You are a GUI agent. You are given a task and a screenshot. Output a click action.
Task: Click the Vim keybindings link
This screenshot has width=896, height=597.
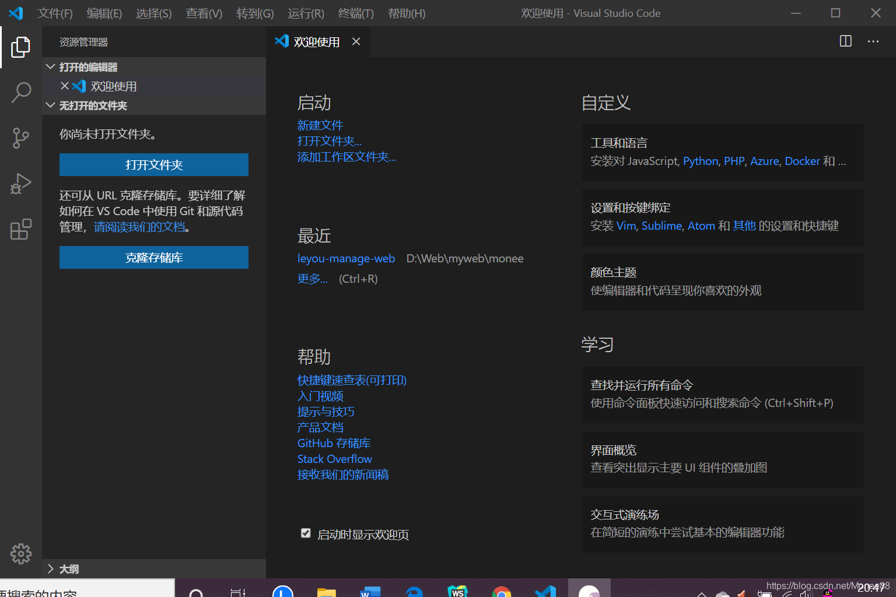(x=626, y=226)
